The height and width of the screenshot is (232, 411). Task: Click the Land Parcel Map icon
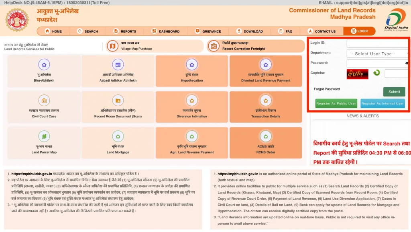[44, 142]
